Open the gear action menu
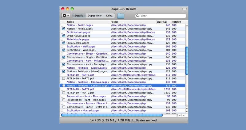 [x=65, y=16]
